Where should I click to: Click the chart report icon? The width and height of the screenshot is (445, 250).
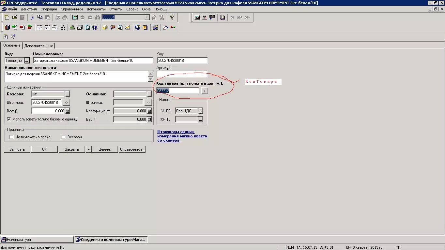coord(127,27)
